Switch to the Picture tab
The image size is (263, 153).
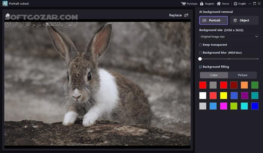[242, 75]
